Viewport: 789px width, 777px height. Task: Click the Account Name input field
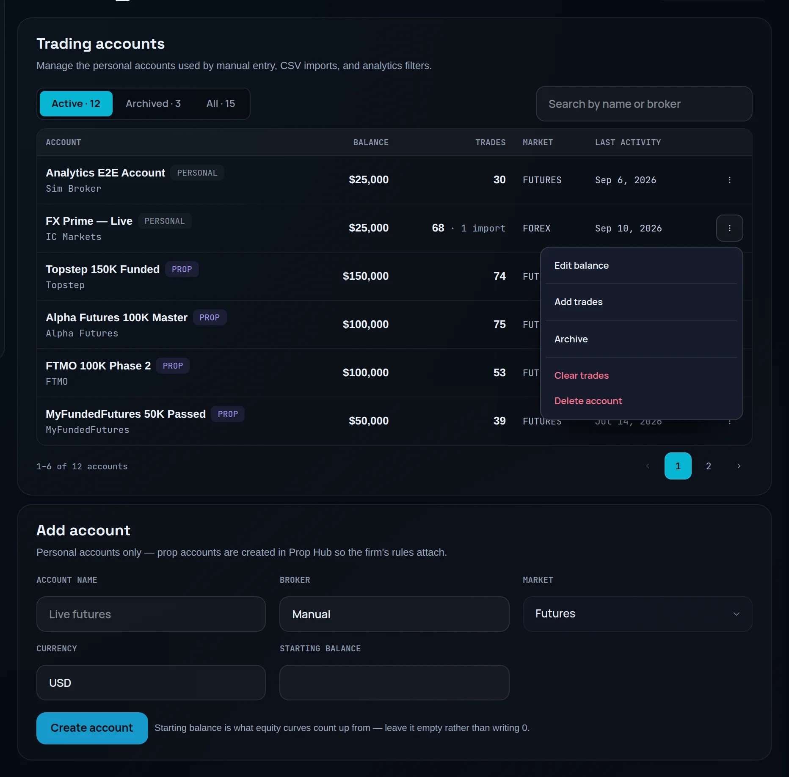(151, 614)
